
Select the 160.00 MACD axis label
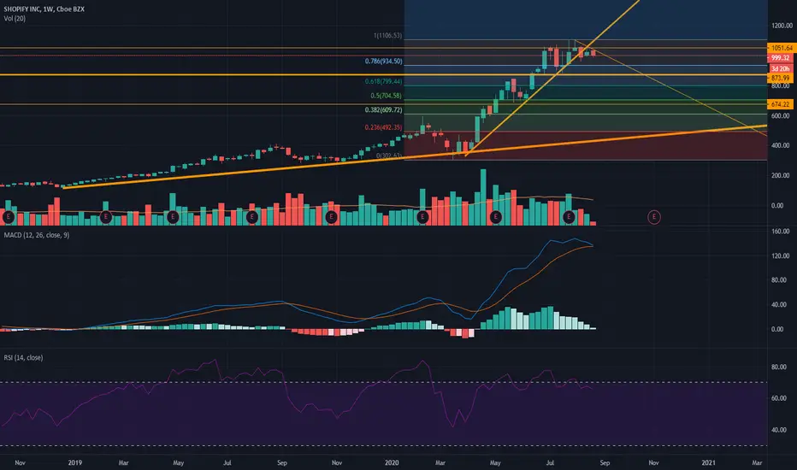point(780,232)
